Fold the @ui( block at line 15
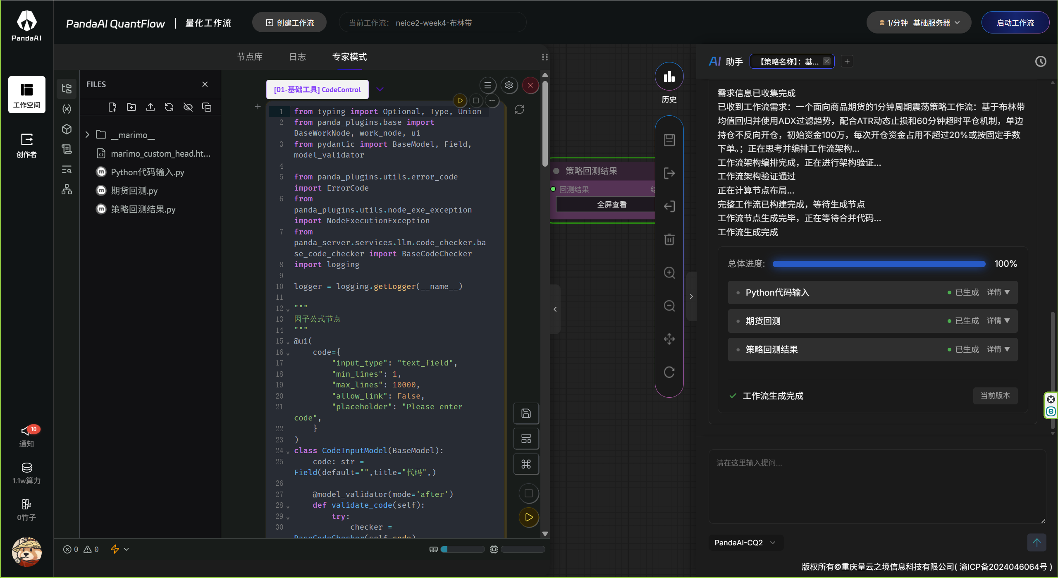 [288, 342]
